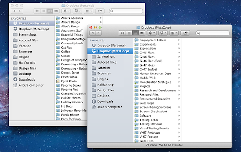
Task: Open the arrange-by menu in Personal window
Action: click(x=89, y=11)
